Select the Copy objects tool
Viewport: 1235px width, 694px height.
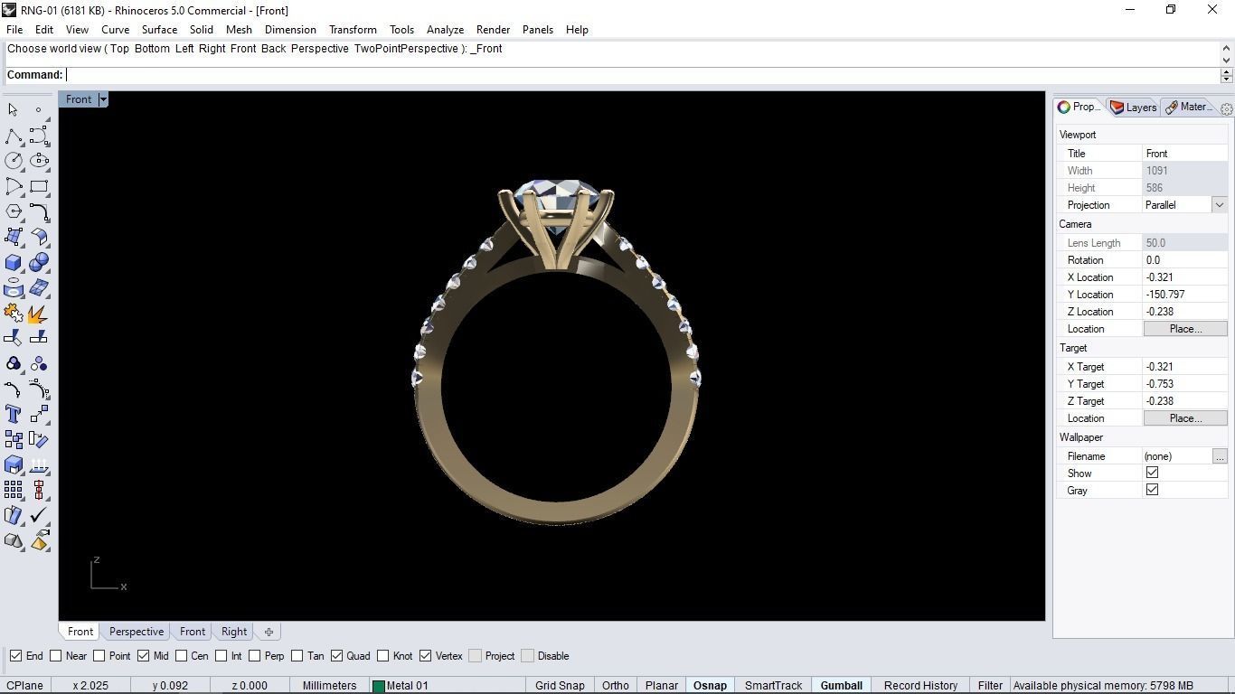(x=13, y=439)
